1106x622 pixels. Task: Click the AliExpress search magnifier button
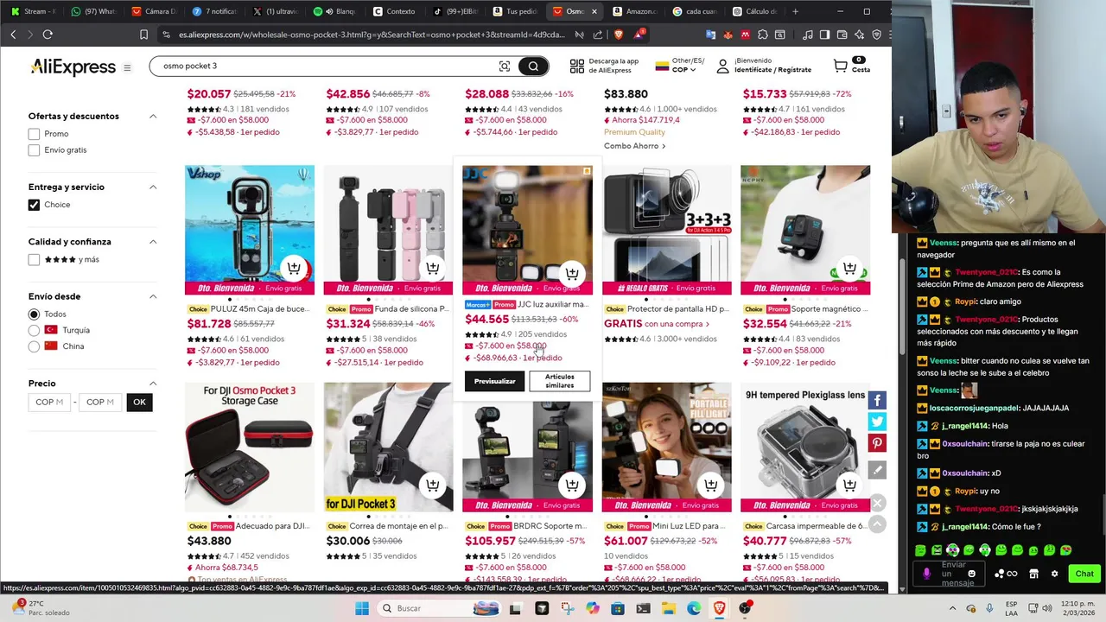[x=533, y=67]
